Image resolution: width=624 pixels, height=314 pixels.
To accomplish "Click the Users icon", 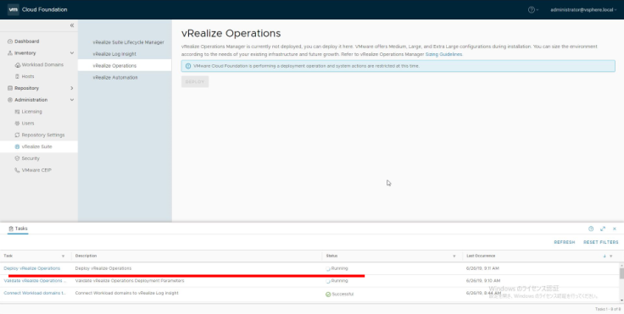I will point(17,124).
